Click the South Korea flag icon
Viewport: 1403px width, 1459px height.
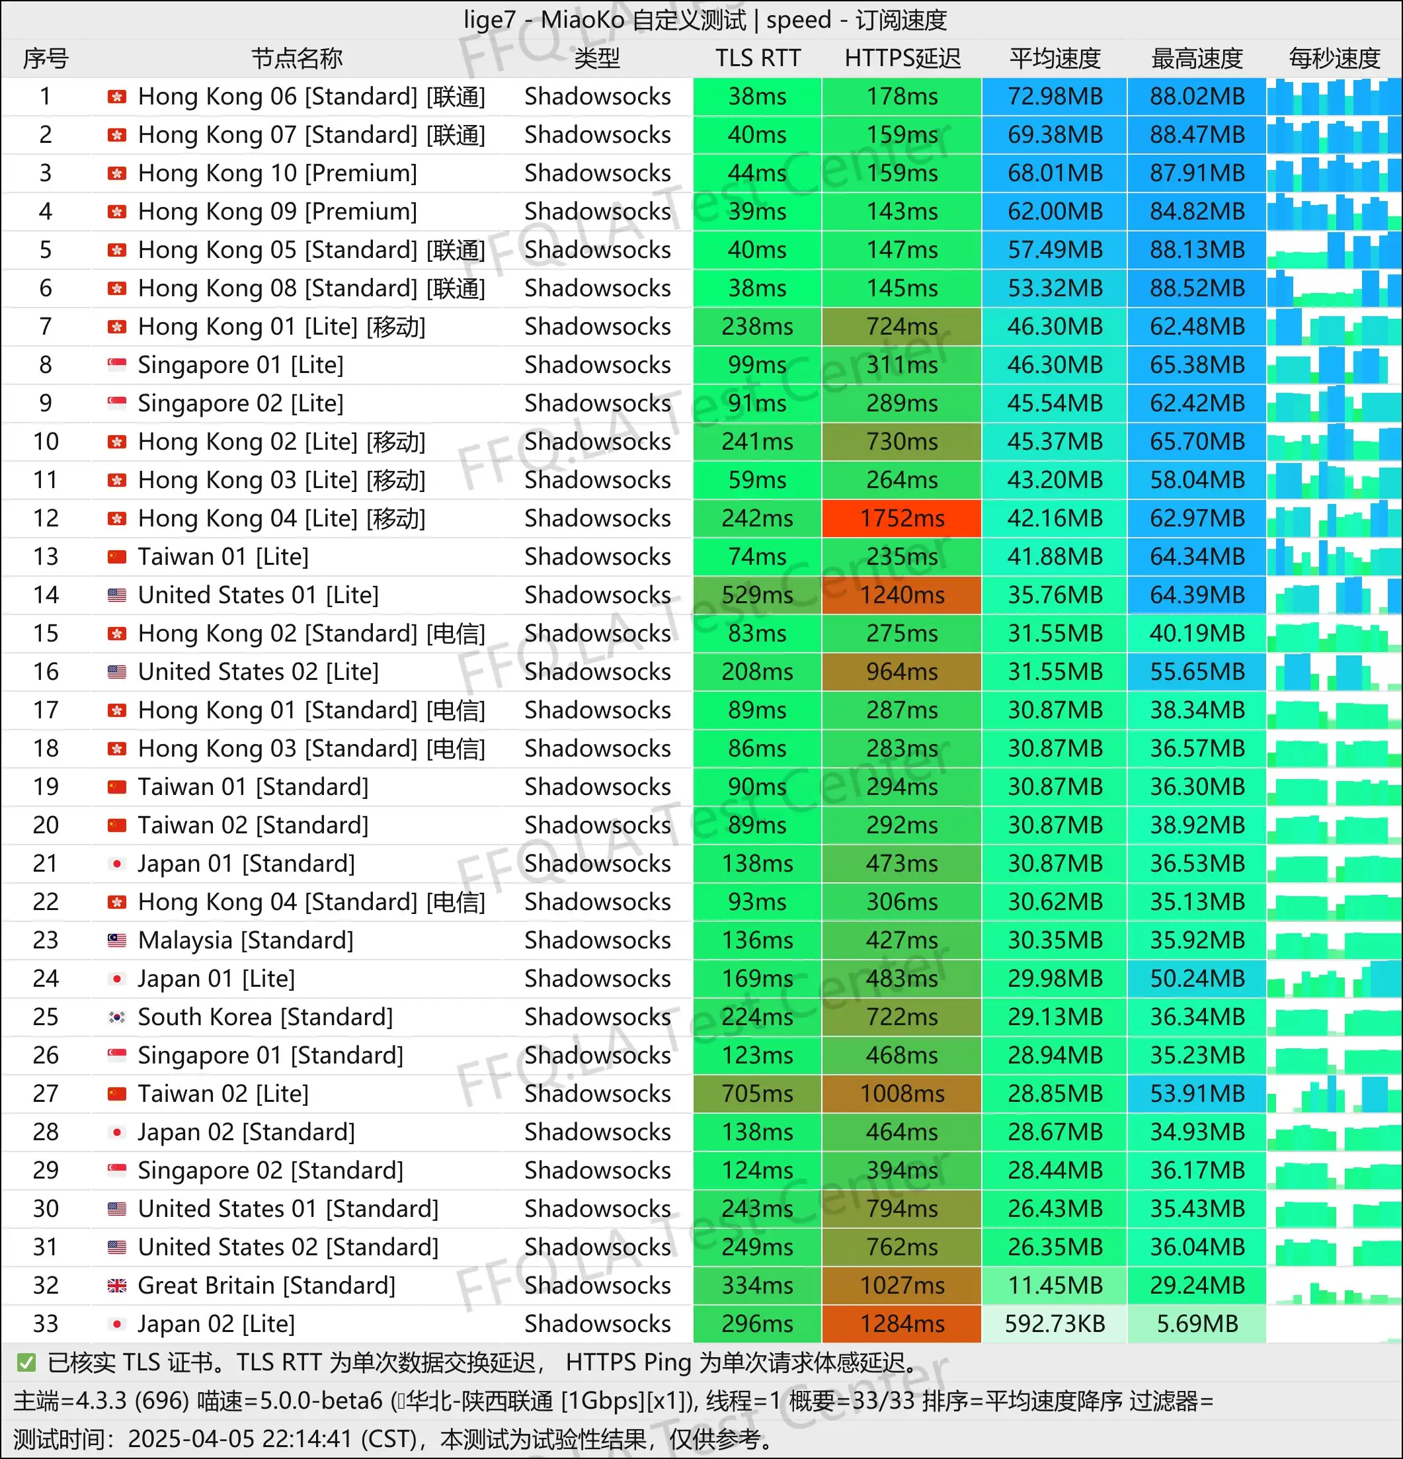[116, 1017]
